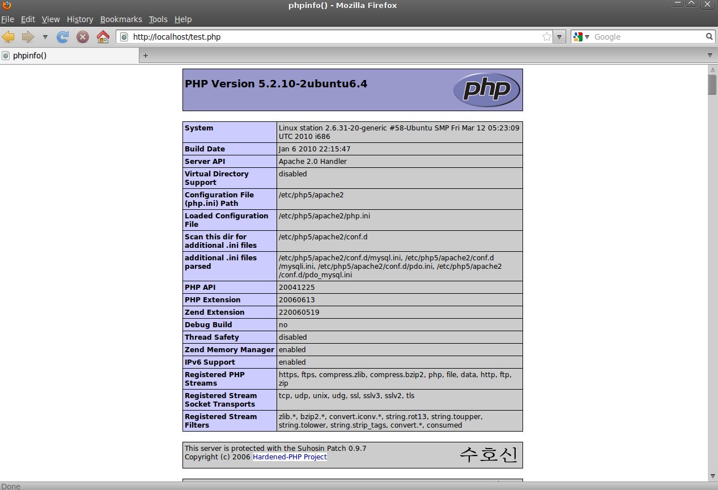718x490 pixels.
Task: Click into the Google search field
Action: [x=648, y=37]
